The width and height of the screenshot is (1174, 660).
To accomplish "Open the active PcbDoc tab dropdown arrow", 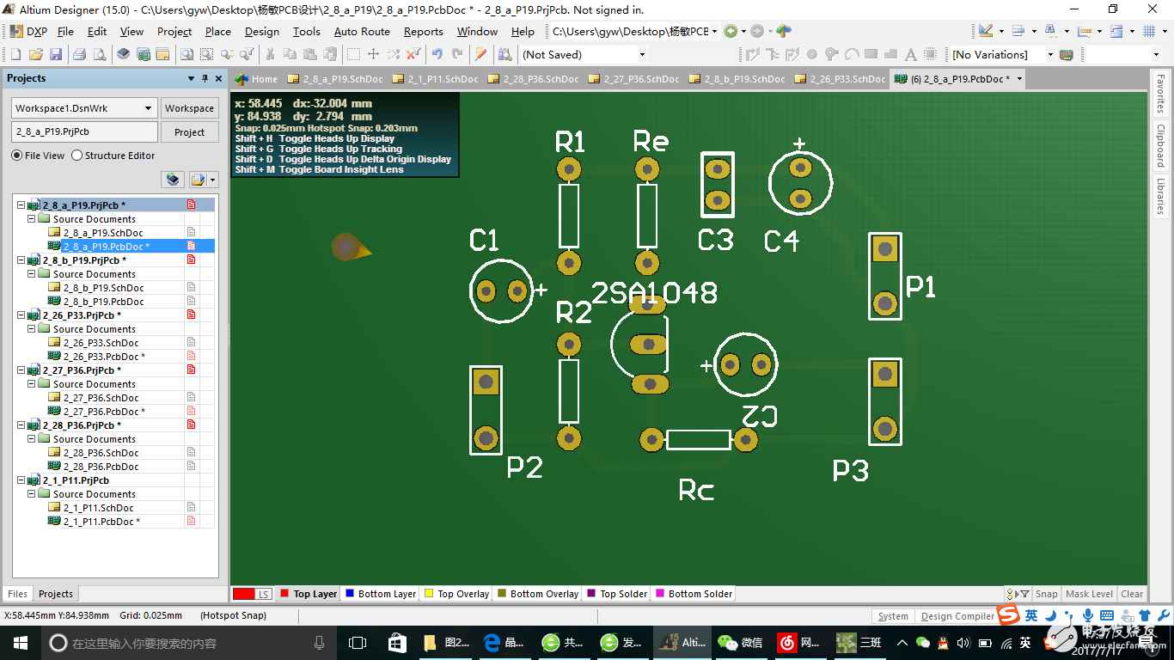I will click(1019, 78).
